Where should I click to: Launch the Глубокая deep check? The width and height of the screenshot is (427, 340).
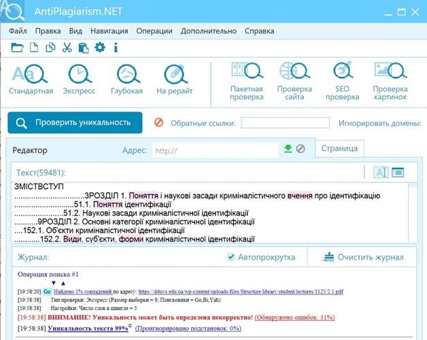[127, 79]
